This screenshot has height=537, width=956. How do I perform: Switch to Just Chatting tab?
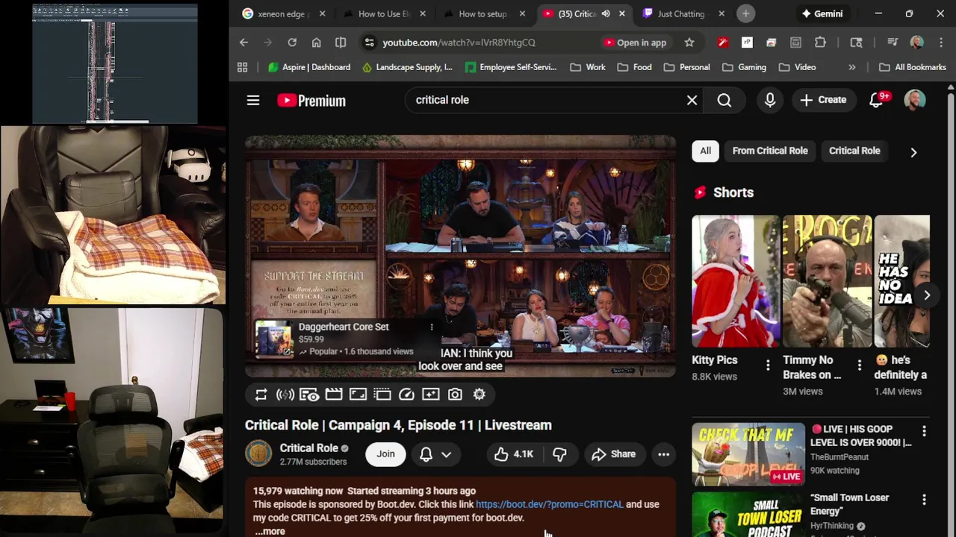(x=683, y=13)
